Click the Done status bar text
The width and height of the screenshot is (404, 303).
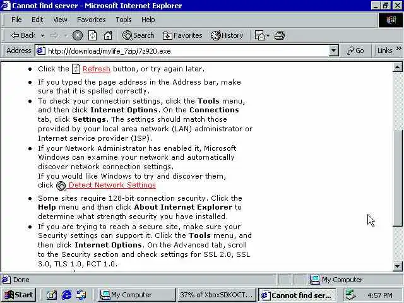pos(21,280)
